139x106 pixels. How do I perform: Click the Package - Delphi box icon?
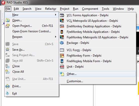coord(62,43)
